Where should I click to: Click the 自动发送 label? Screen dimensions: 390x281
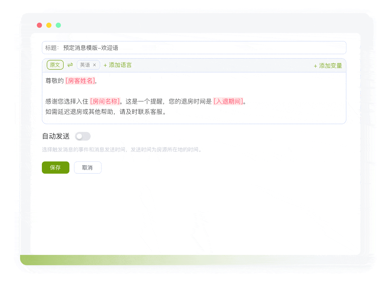(x=56, y=136)
